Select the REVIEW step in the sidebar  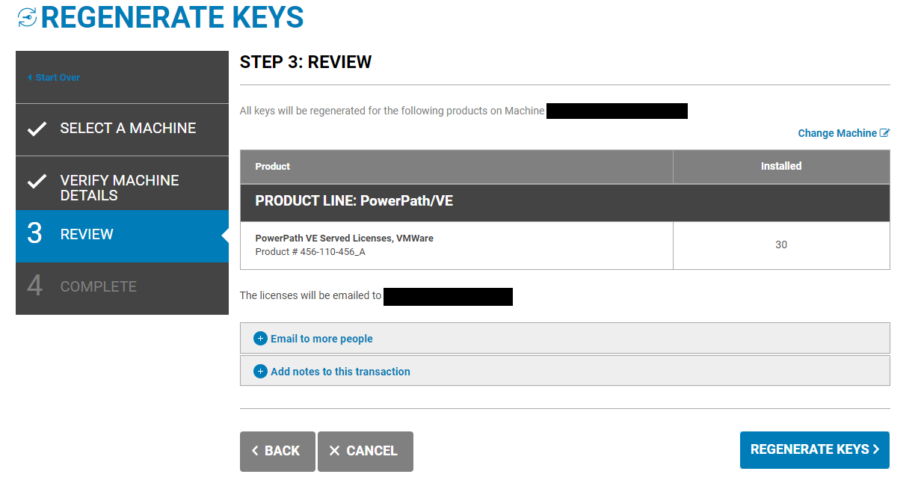coord(88,234)
